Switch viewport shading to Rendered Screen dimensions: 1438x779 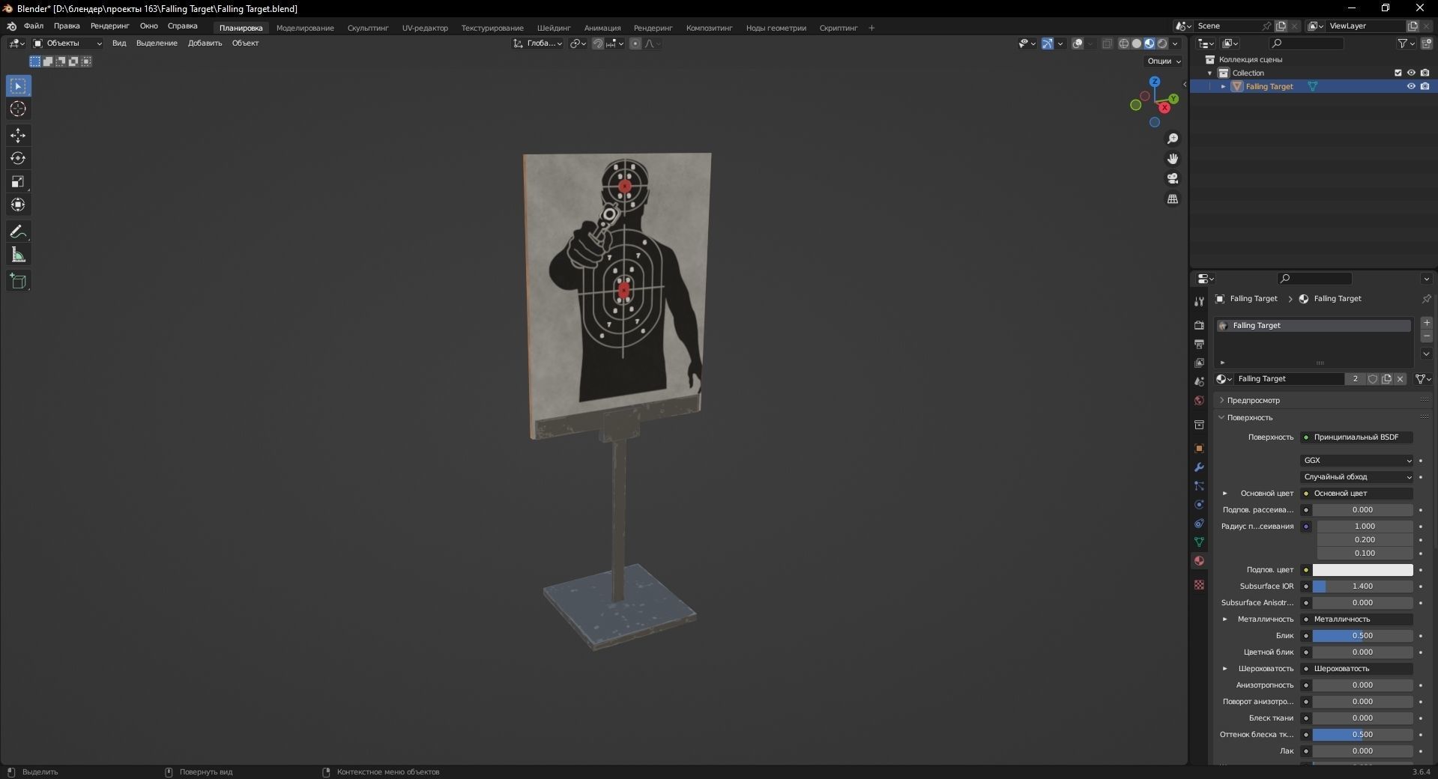(x=1162, y=43)
